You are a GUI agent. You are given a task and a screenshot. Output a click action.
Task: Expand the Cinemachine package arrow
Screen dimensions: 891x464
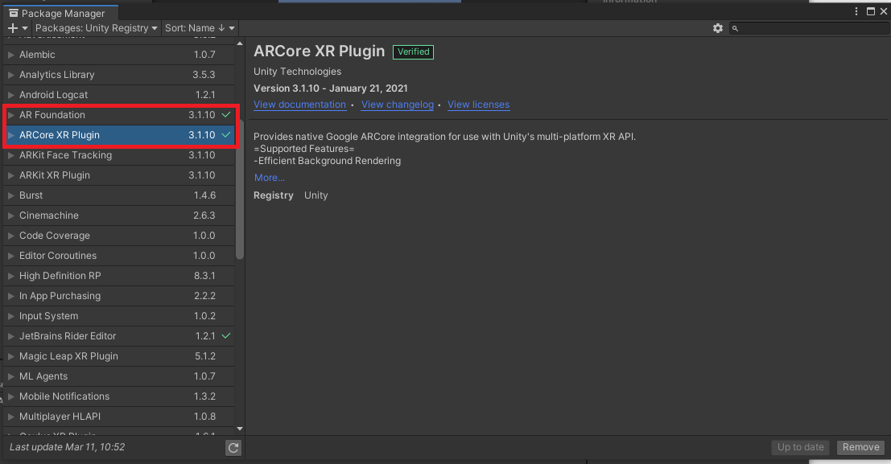[x=10, y=216]
